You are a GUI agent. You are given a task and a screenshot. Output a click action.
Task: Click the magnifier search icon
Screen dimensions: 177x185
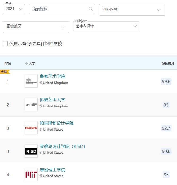(91, 9)
